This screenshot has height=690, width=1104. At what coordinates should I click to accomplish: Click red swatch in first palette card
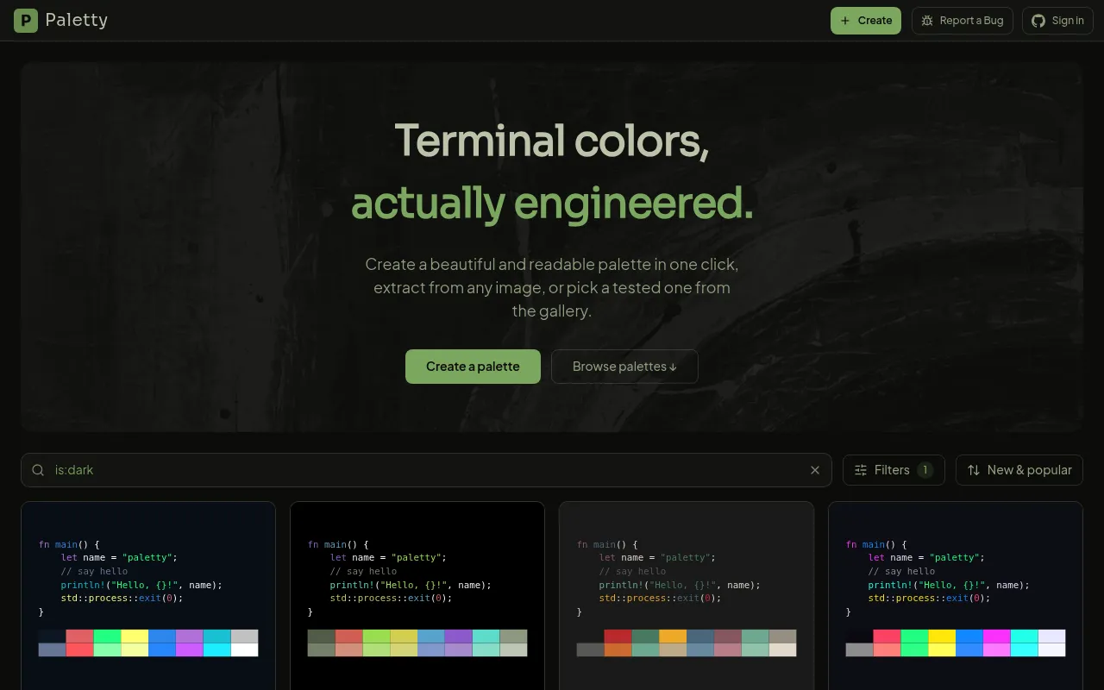coord(79,637)
